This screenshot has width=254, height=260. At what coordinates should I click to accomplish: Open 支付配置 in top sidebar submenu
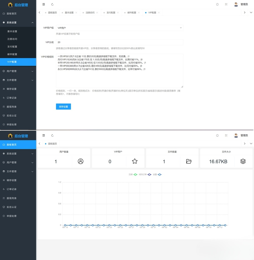point(18,47)
